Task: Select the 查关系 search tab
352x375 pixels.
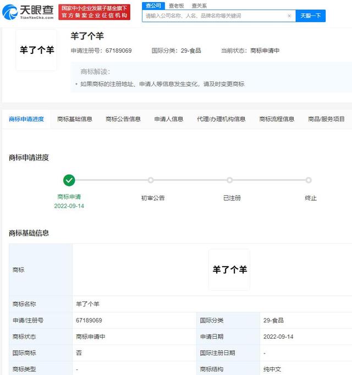Action: pyautogui.click(x=199, y=5)
